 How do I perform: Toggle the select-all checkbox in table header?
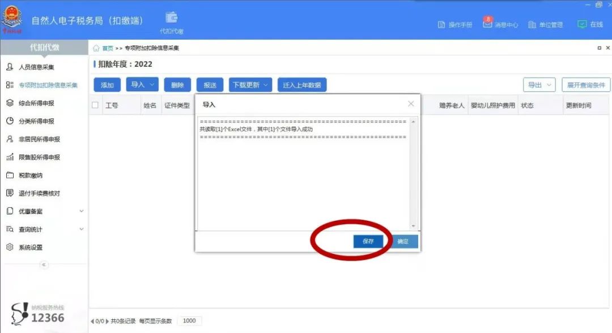point(94,104)
